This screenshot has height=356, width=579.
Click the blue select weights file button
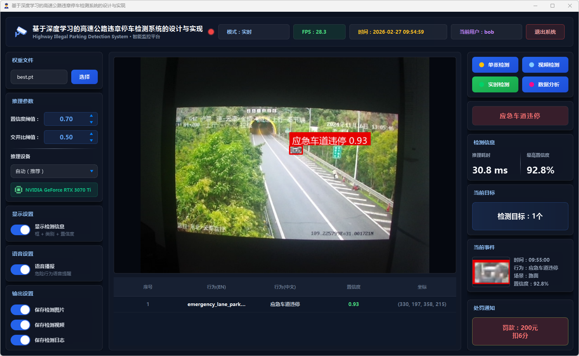coord(85,77)
